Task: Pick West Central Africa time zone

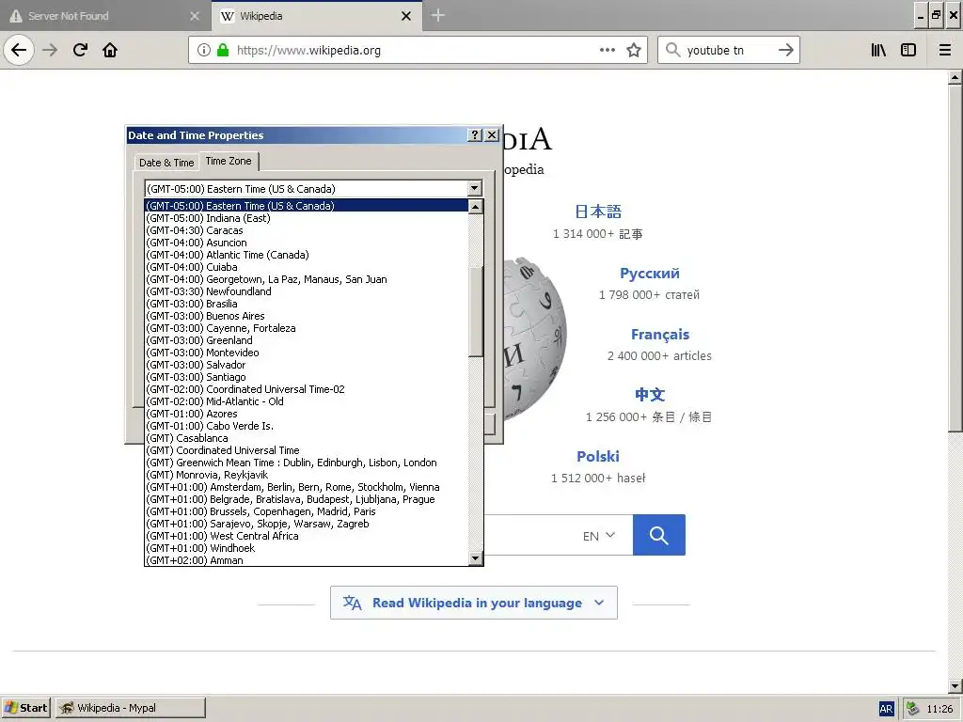Action: [x=307, y=536]
